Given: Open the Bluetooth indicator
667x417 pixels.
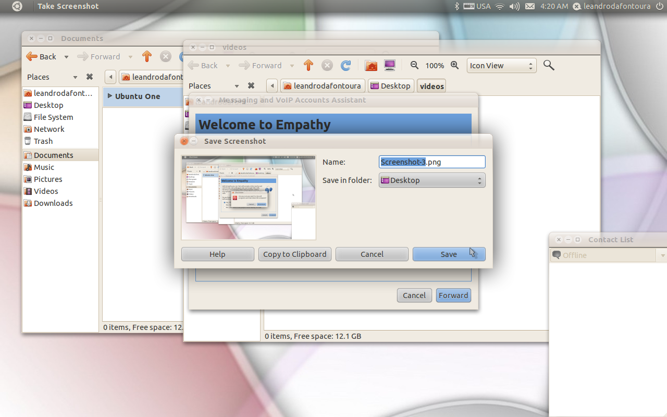Looking at the screenshot, I should point(456,6).
